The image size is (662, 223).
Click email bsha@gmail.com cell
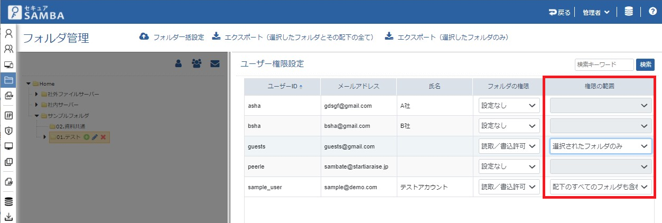pyautogui.click(x=358, y=126)
